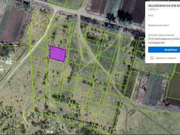Click the cadastral number 6823081600:04:018 text
Screen dimensions: 180x135
[164, 6]
